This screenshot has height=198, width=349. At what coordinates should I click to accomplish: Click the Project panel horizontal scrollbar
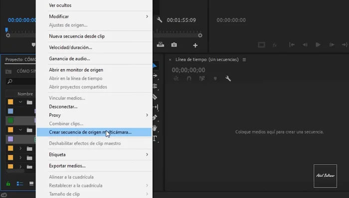tap(15, 171)
